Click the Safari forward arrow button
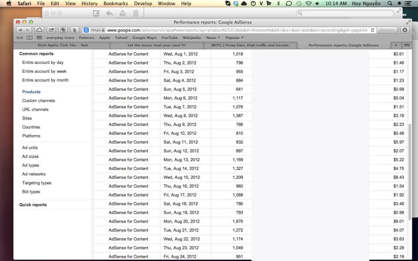 (28, 30)
